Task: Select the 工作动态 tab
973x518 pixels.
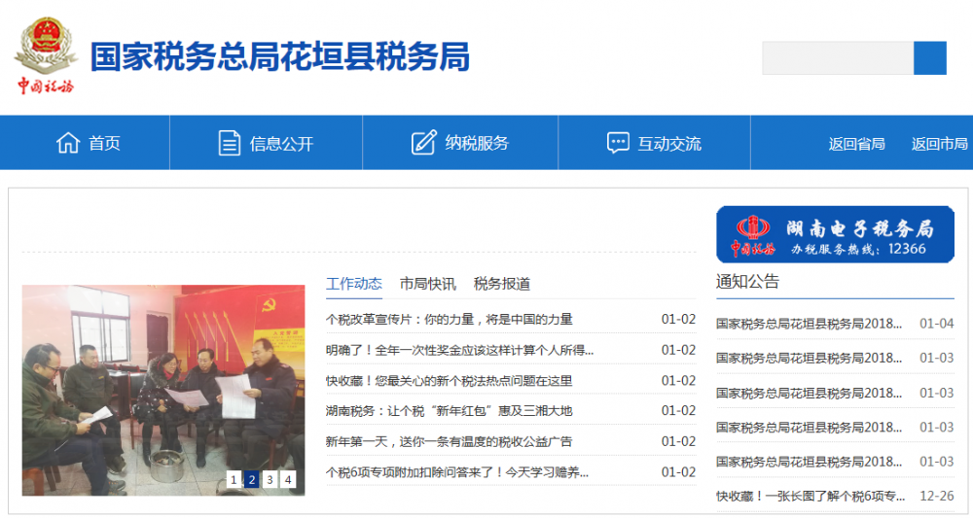Action: point(354,284)
